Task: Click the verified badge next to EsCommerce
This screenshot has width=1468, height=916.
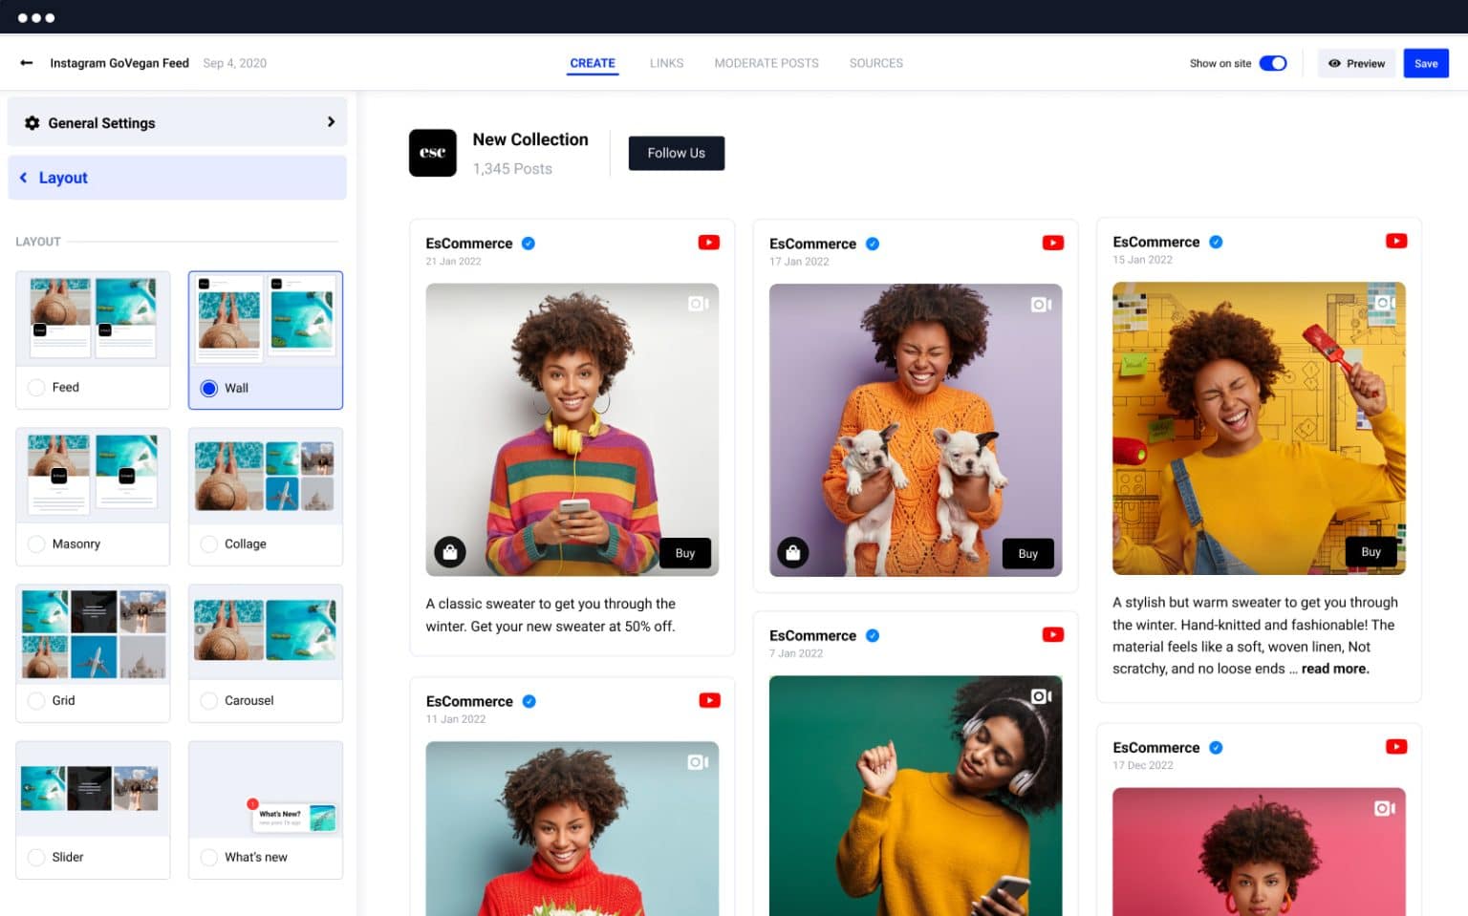Action: [x=529, y=244]
